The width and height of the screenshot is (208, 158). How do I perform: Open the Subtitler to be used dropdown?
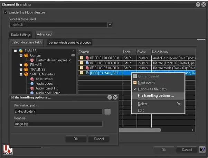point(110,25)
